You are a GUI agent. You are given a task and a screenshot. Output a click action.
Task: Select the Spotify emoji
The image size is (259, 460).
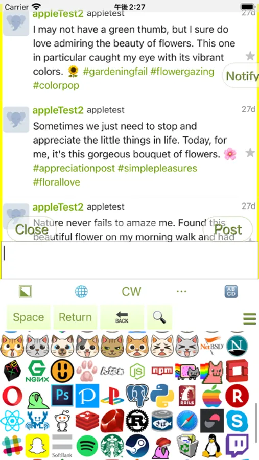coord(87,446)
